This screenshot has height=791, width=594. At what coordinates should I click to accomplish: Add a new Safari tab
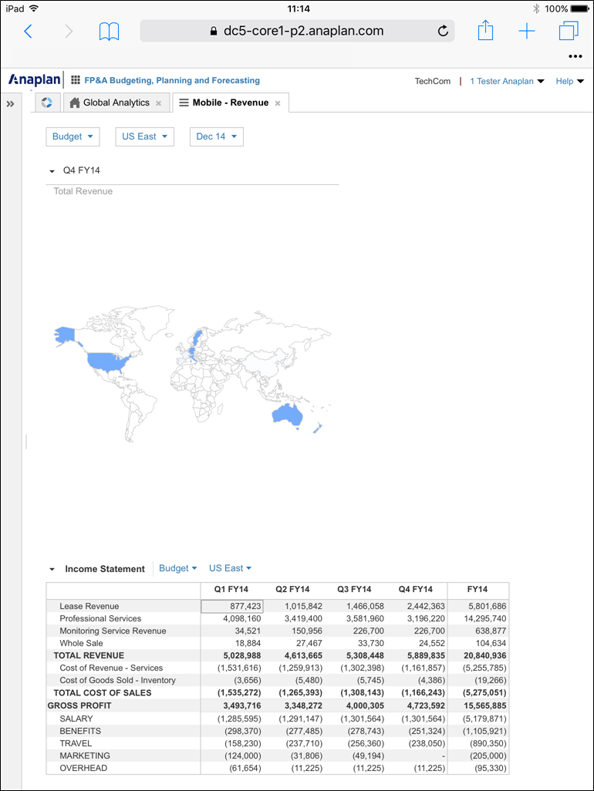[x=527, y=32]
